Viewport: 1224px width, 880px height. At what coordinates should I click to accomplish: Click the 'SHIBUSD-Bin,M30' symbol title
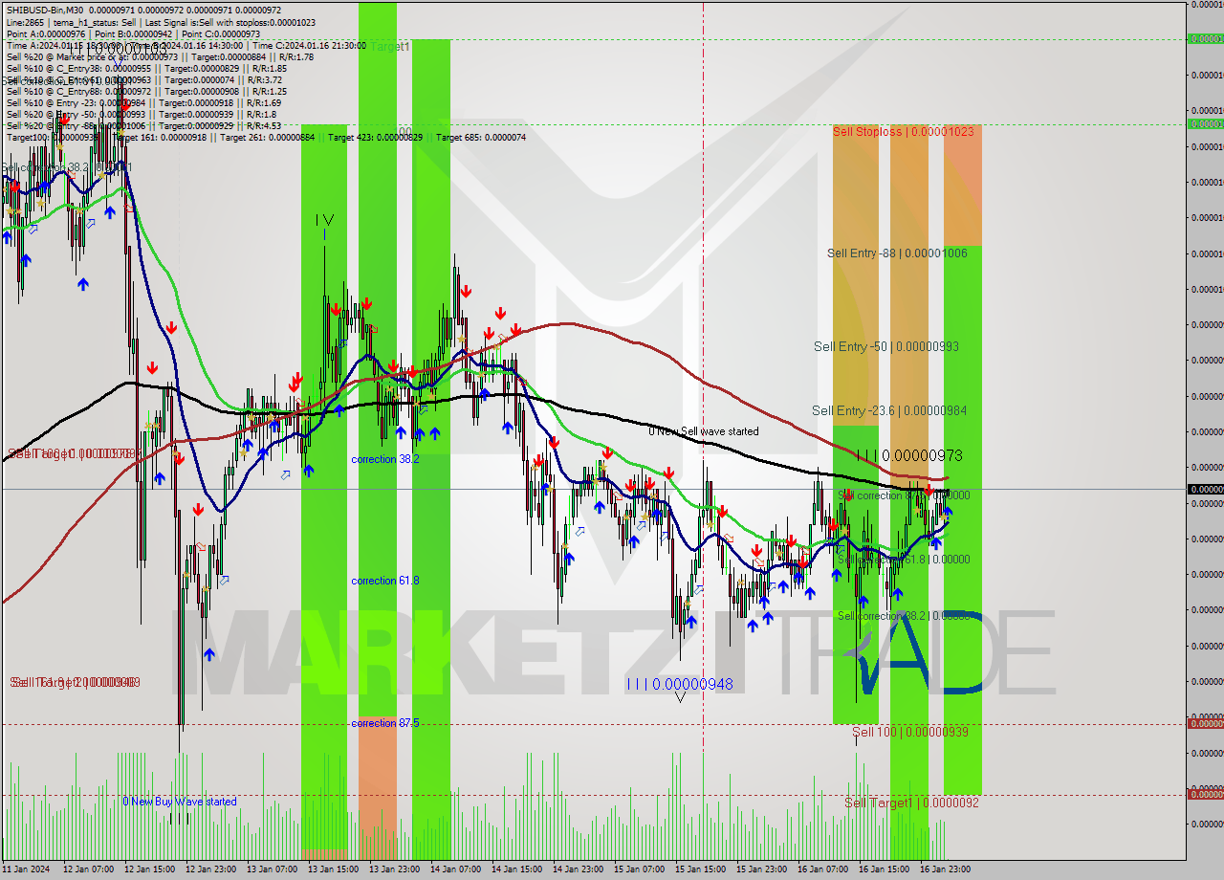click(44, 10)
